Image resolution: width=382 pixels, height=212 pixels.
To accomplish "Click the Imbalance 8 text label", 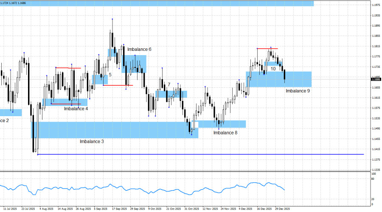I will [225, 133].
